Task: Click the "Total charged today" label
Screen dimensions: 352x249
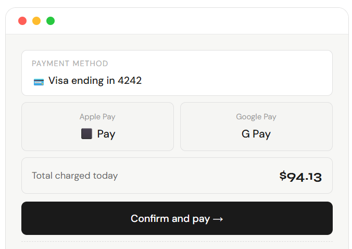Action: click(74, 176)
